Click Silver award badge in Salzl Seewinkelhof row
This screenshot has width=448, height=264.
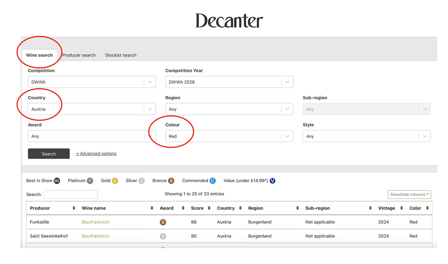pos(163,236)
